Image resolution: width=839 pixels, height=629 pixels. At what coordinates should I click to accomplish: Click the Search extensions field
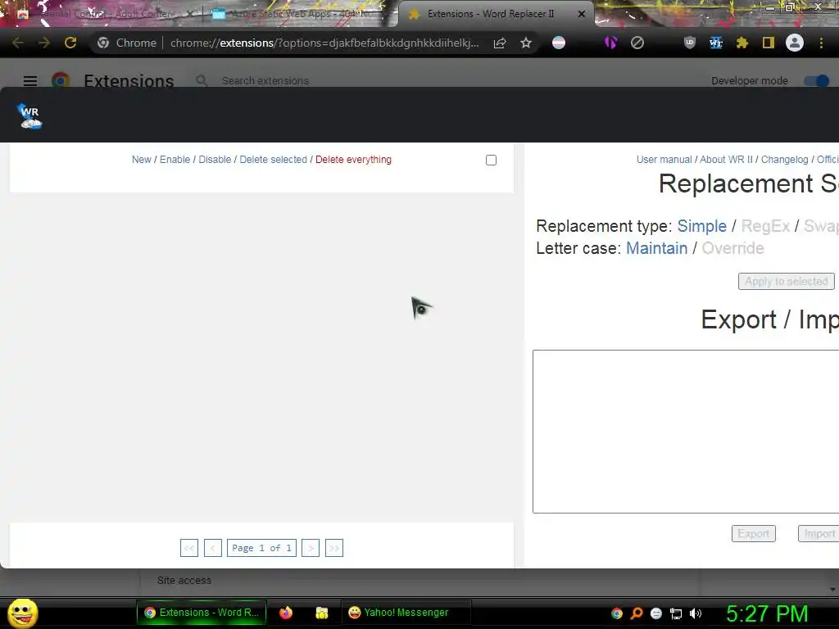pyautogui.click(x=265, y=81)
